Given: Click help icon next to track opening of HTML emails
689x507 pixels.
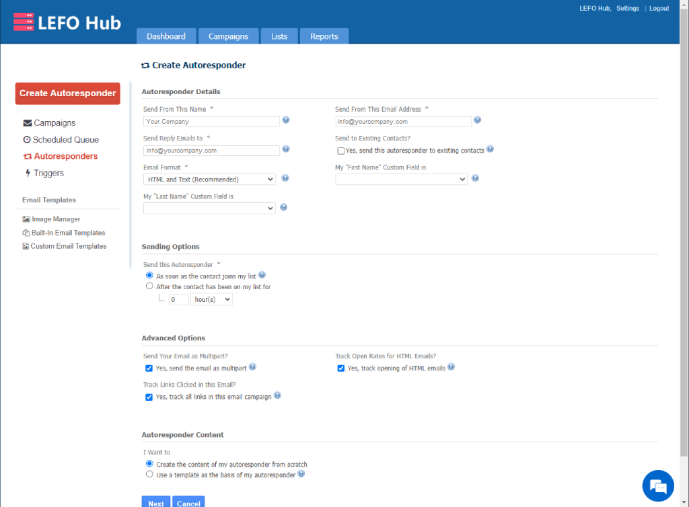Looking at the screenshot, I should click(451, 367).
